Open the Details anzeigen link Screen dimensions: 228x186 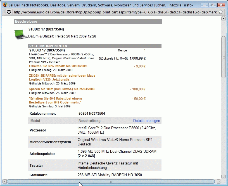tap(147, 121)
